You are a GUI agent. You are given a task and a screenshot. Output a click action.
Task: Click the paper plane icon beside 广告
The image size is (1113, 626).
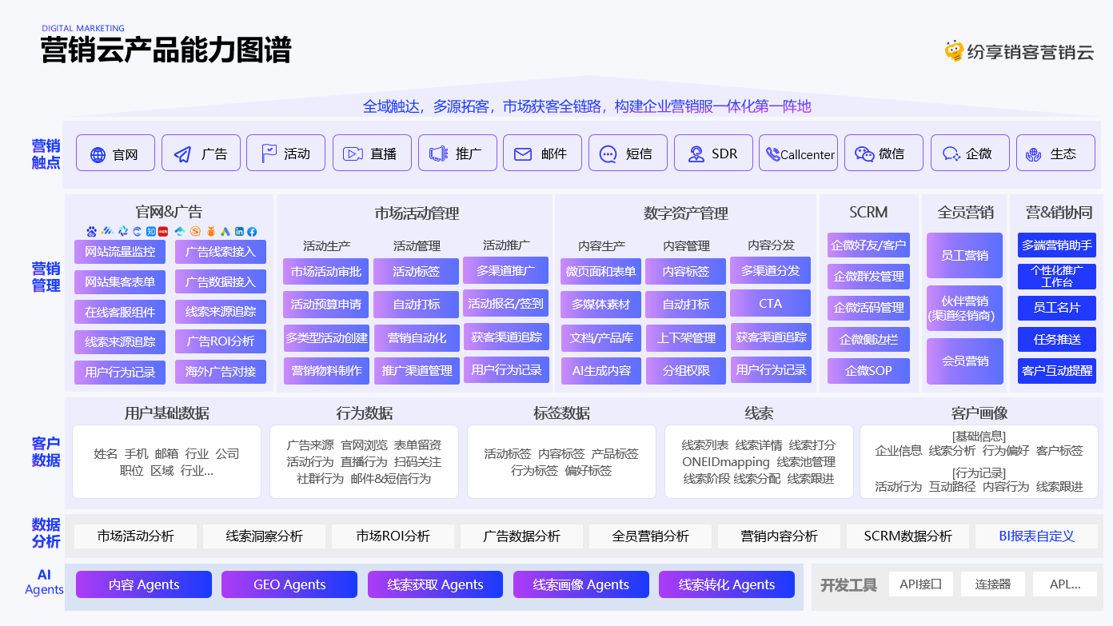click(x=183, y=155)
